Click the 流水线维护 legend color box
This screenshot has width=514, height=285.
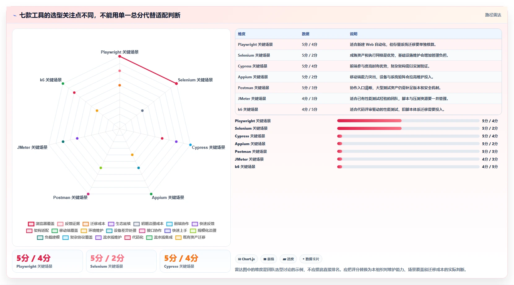pos(98,238)
